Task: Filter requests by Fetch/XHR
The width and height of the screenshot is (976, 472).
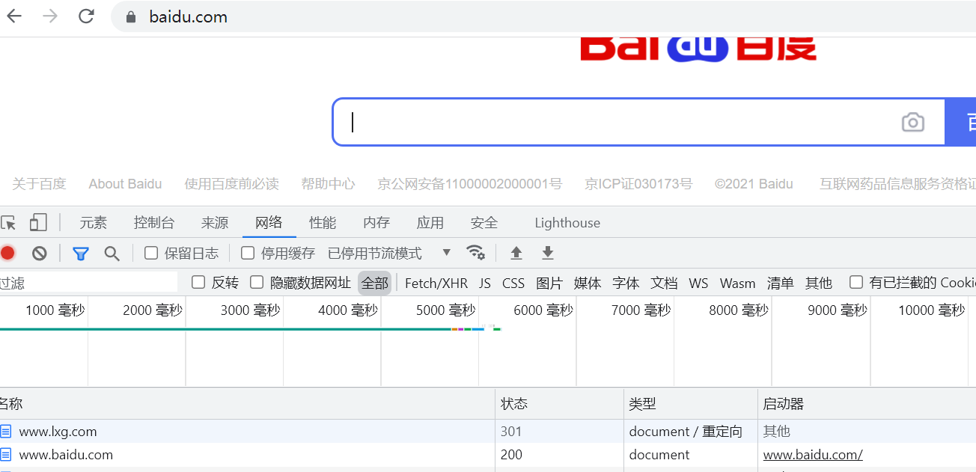Action: (436, 283)
